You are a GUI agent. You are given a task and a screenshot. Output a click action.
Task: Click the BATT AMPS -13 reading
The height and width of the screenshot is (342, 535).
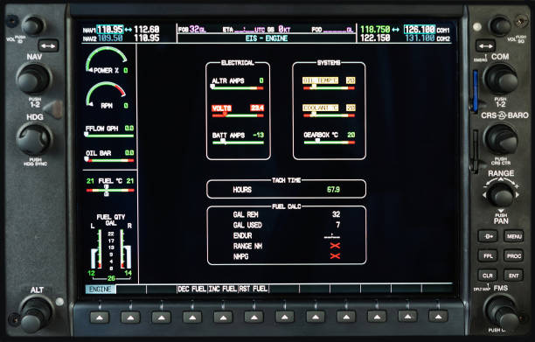[238, 138]
